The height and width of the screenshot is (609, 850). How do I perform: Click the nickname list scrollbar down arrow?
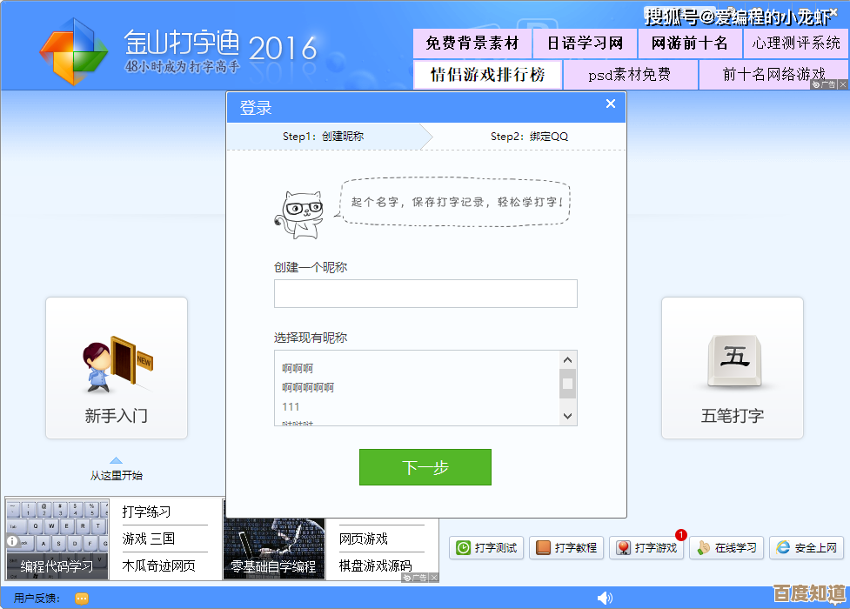pyautogui.click(x=567, y=415)
